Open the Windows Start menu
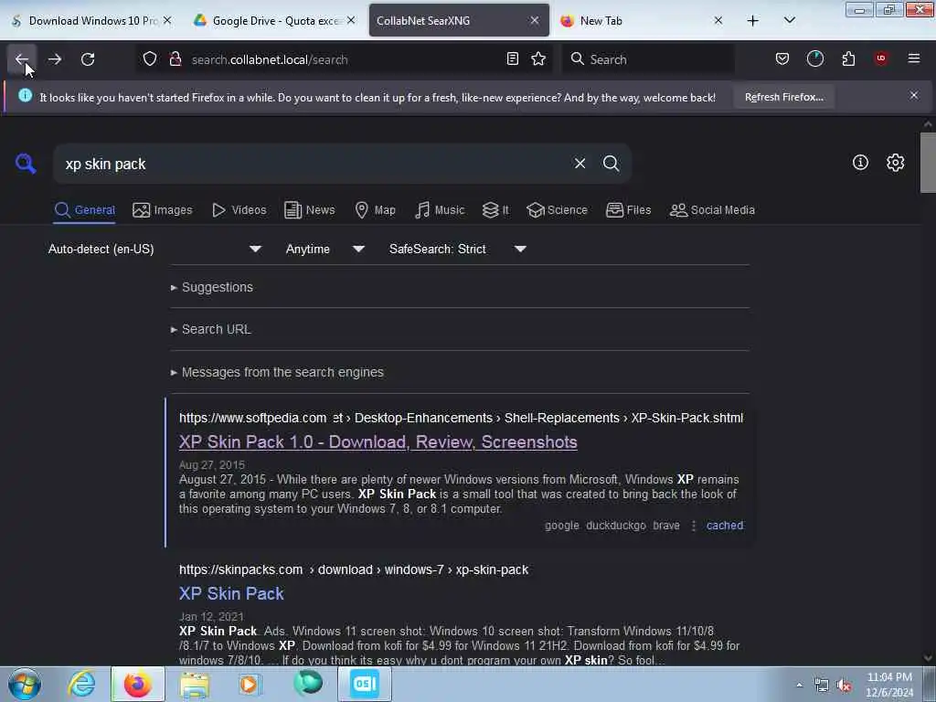The image size is (936, 702). pyautogui.click(x=25, y=684)
